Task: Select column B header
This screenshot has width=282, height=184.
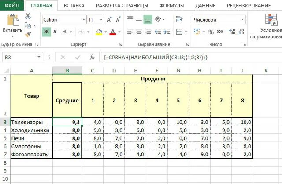Action: (67, 70)
